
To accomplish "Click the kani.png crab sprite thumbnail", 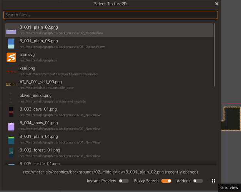I will pos(11,71).
